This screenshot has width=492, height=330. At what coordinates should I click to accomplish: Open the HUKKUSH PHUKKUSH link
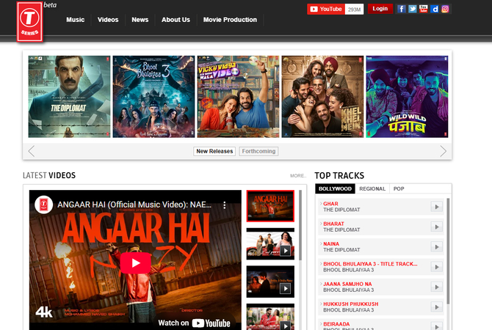(351, 304)
